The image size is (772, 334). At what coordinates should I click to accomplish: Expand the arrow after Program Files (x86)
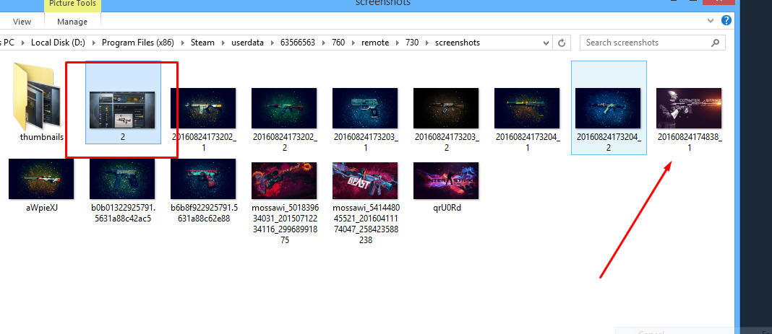[182, 43]
